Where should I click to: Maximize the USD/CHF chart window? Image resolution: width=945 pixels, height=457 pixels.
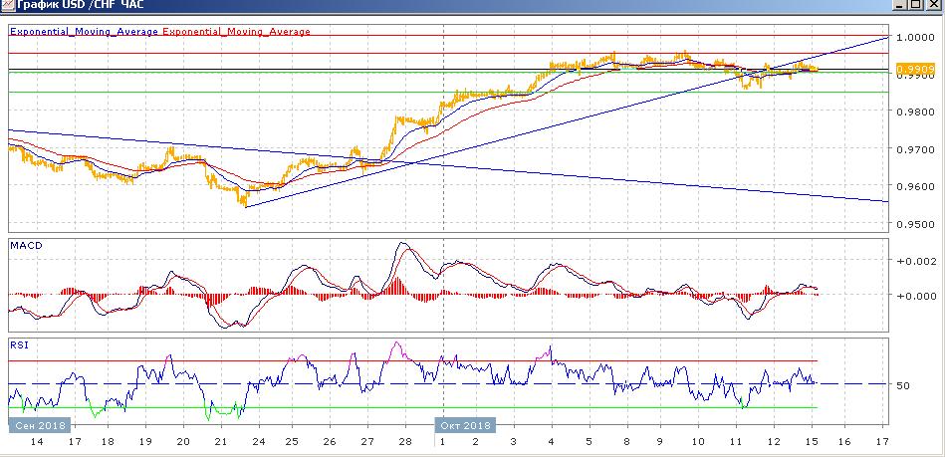(916, 4)
